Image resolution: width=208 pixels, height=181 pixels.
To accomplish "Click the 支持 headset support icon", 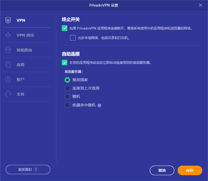I will (8, 94).
